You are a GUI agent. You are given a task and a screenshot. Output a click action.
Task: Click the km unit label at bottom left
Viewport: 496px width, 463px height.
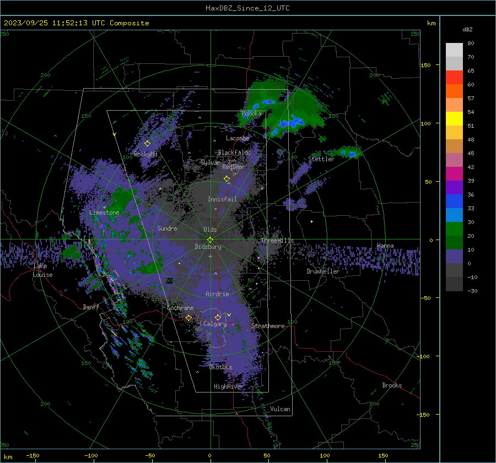[x=8, y=457]
